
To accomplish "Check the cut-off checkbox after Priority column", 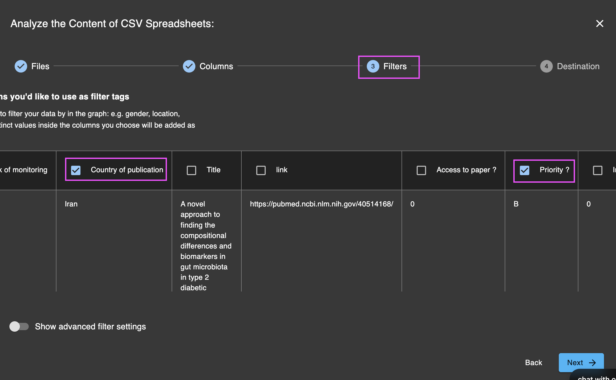I will click(x=598, y=170).
